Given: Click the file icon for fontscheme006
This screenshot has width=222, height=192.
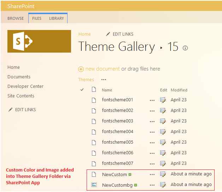Looking at the screenshot, I should tap(94, 153).
